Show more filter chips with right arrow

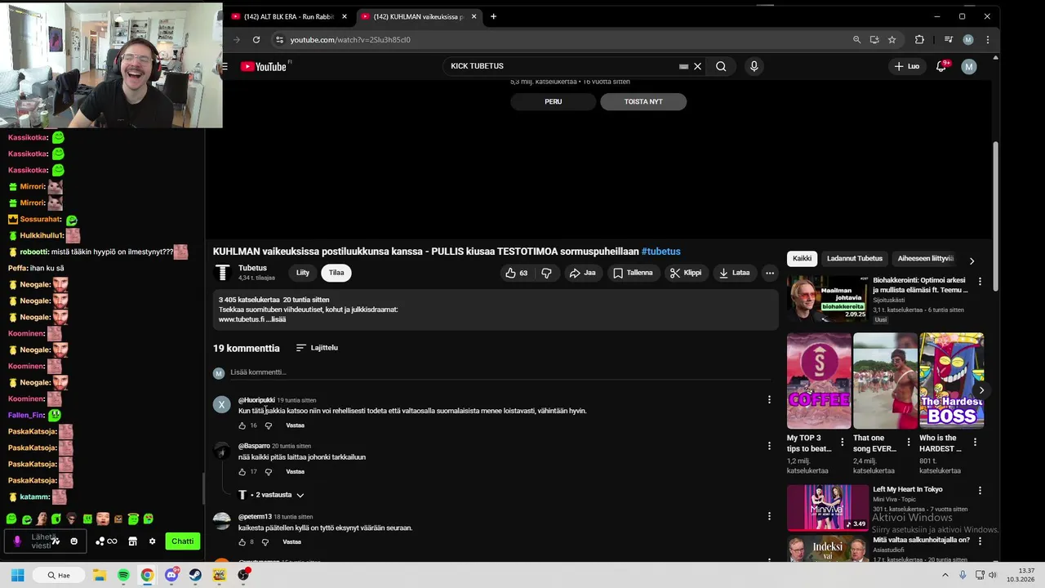tap(972, 261)
